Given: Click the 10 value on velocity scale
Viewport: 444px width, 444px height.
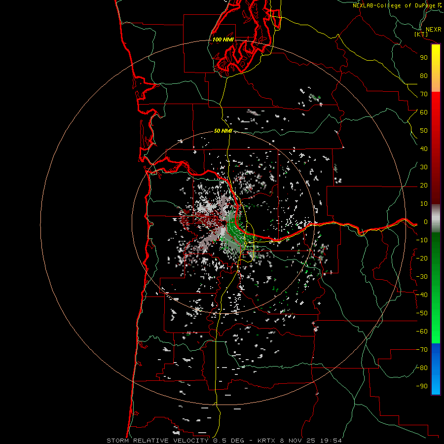Looking at the screenshot, I should click(424, 204).
